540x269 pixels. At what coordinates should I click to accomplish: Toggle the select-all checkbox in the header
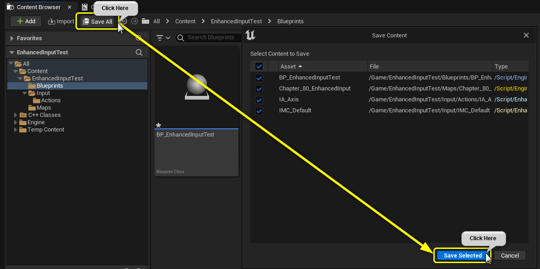point(259,66)
